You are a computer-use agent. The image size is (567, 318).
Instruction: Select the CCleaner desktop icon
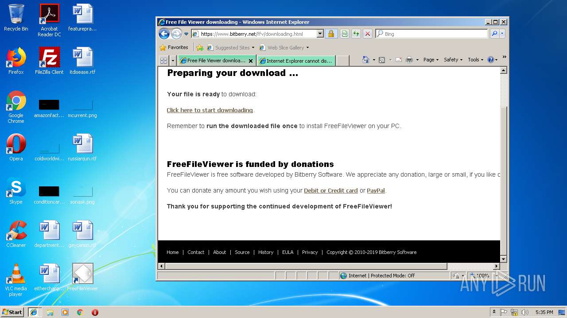point(16,234)
